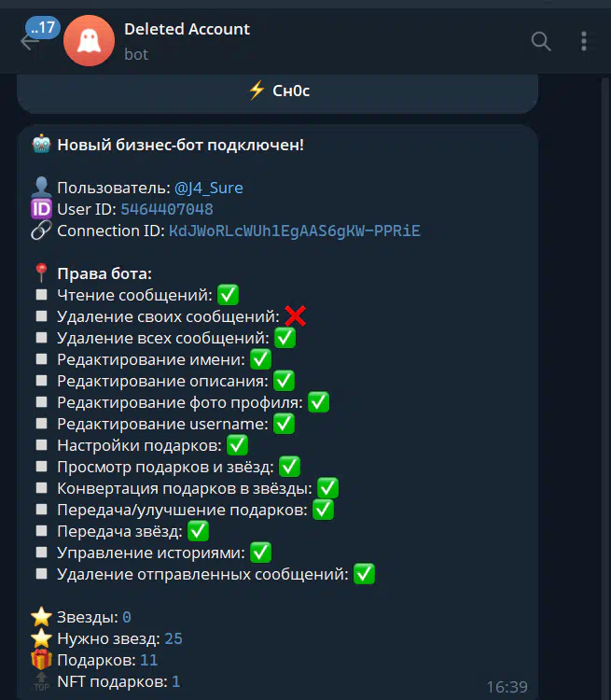Click the text Удаление своих сообщений:

[x=168, y=316]
